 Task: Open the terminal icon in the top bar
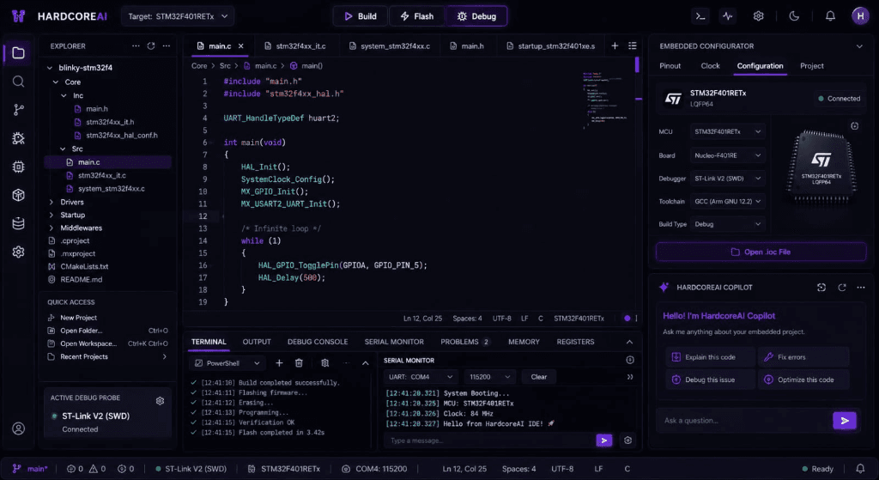[700, 16]
